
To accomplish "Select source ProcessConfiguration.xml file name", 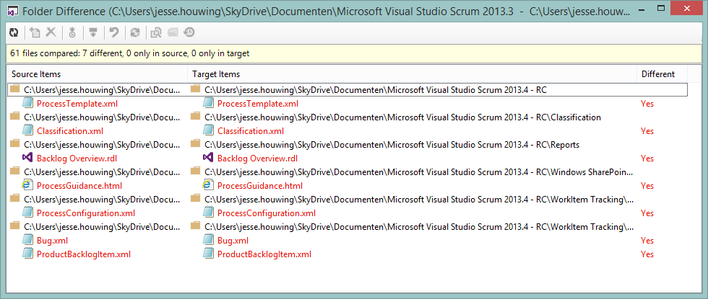I will tap(86, 213).
